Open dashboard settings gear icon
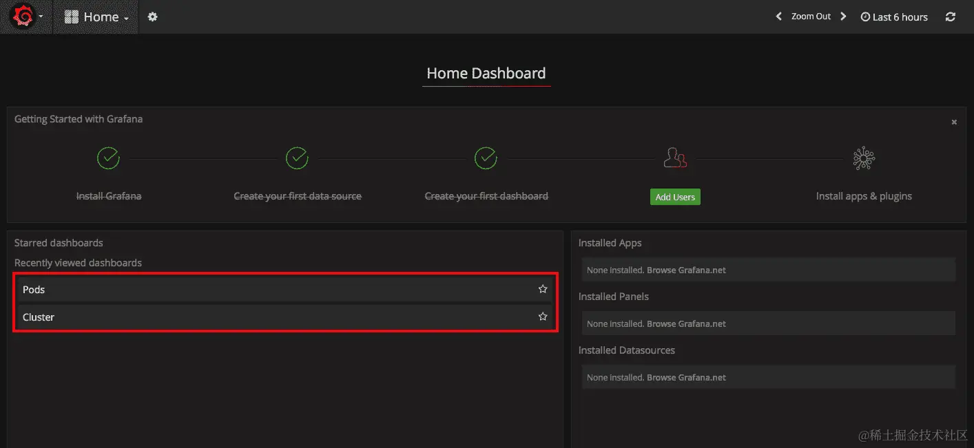This screenshot has width=974, height=448. point(153,17)
